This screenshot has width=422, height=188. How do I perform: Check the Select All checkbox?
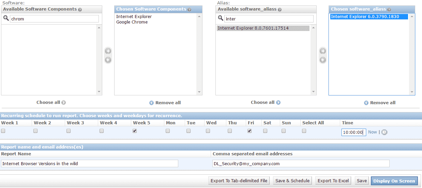coord(304,131)
